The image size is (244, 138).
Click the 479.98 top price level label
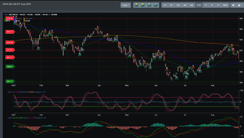[10, 19]
